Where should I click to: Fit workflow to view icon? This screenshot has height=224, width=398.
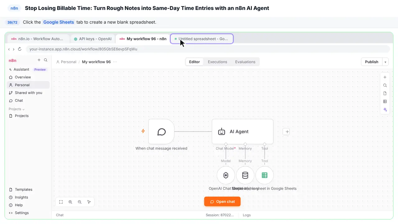click(61, 202)
